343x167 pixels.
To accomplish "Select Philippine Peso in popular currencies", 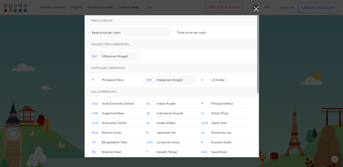I will [x=112, y=80].
